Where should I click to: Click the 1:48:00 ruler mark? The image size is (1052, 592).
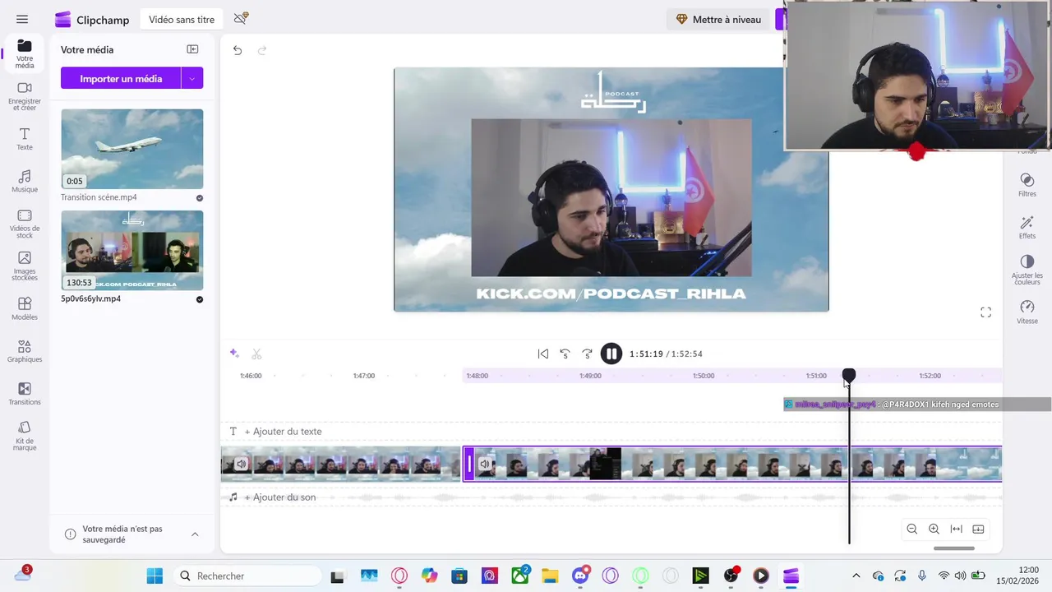pyautogui.click(x=478, y=376)
